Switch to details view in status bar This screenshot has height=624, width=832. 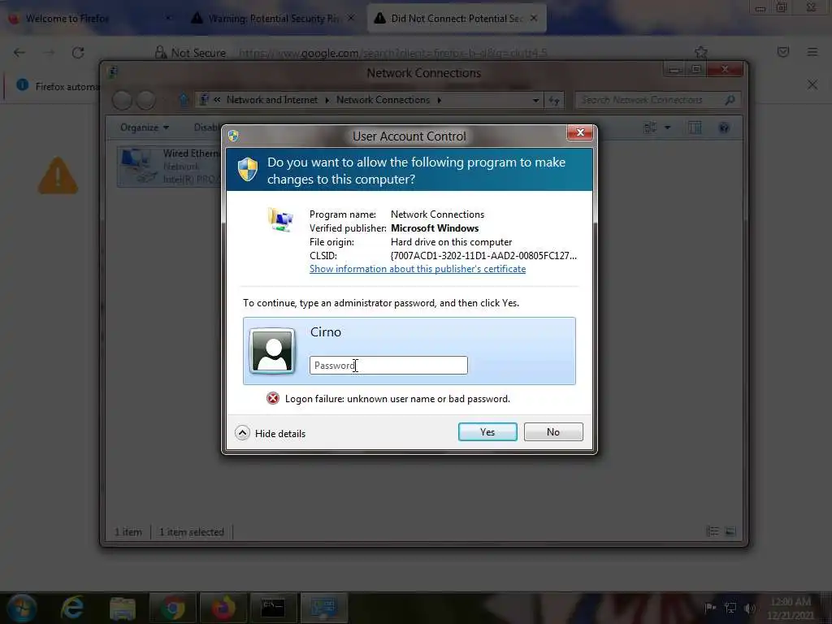tap(713, 531)
